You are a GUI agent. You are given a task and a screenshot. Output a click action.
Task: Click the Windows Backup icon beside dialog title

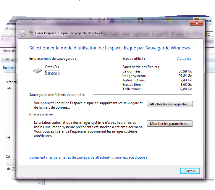(31, 33)
